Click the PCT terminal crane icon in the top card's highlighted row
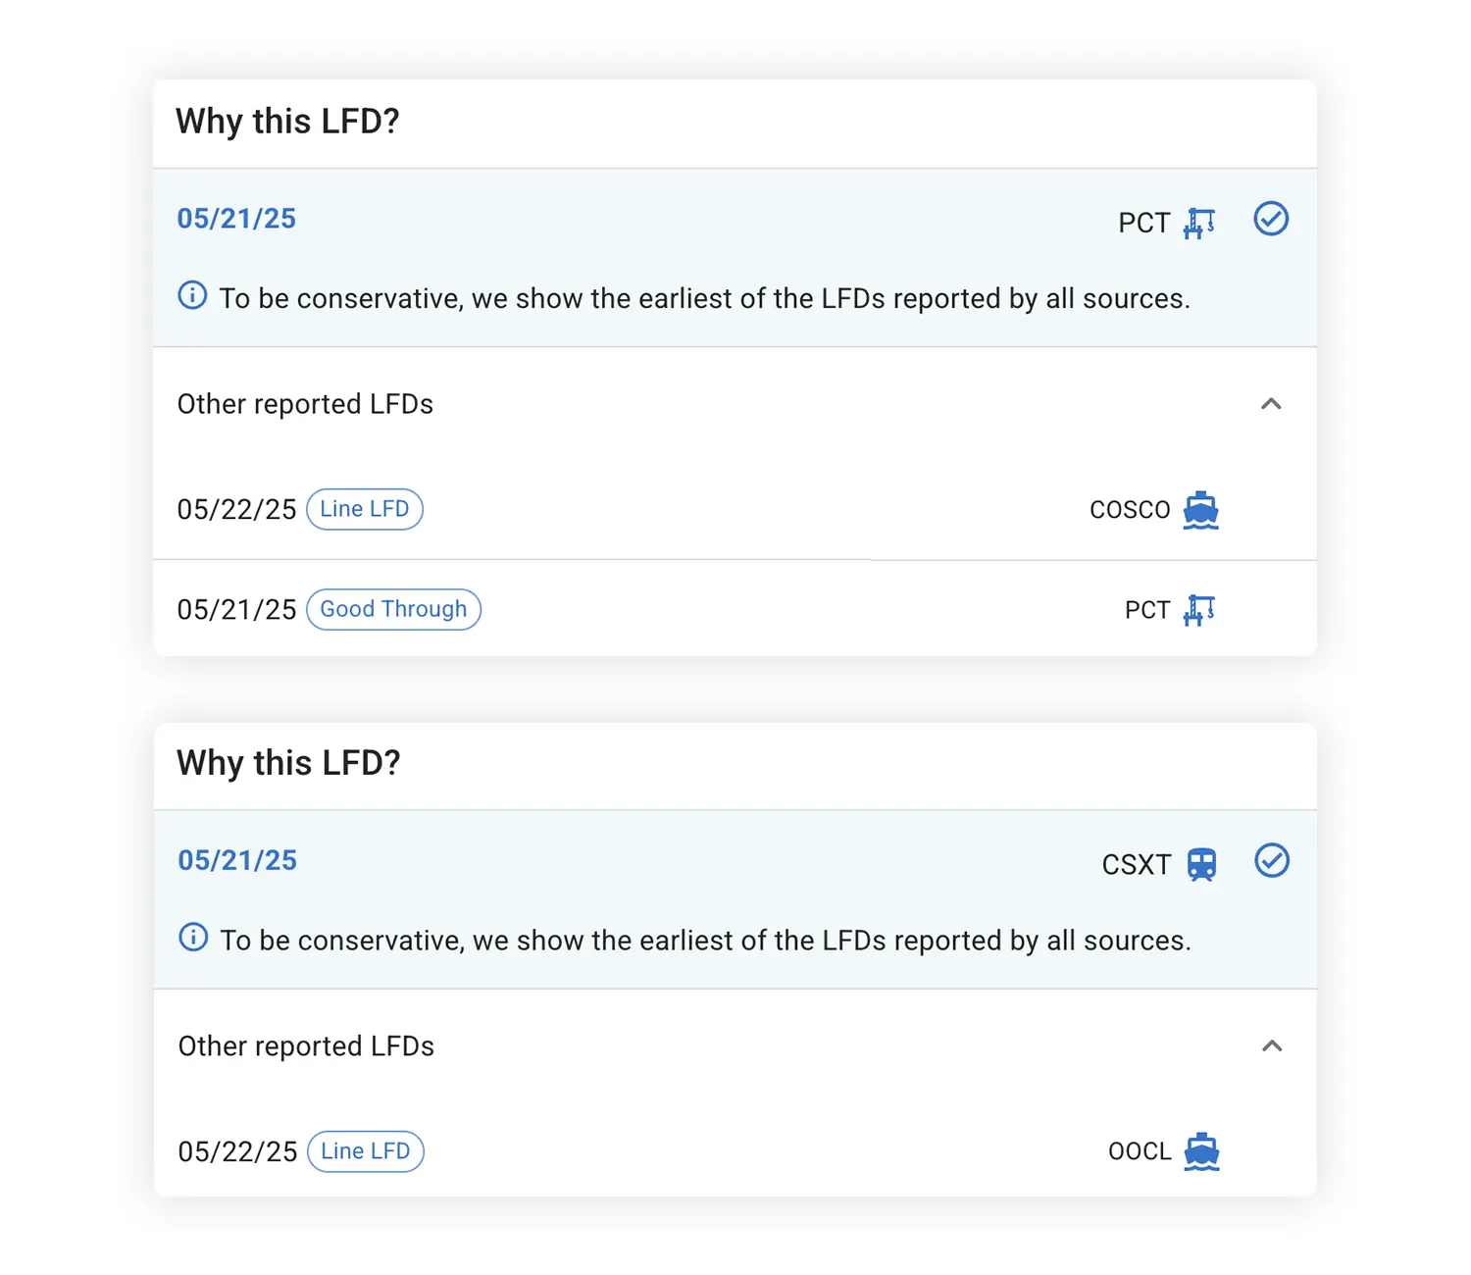Viewport: 1471px width, 1275px height. (x=1198, y=224)
